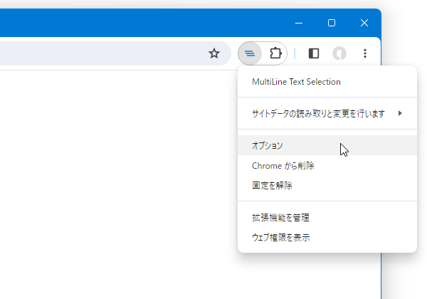Open the Extensions puzzle-piece menu

pyautogui.click(x=275, y=53)
